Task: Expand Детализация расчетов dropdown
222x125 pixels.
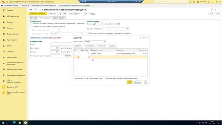Action: pos(82,34)
